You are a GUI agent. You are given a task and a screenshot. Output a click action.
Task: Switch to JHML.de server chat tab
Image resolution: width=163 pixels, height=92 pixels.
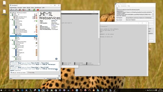pos(18,73)
